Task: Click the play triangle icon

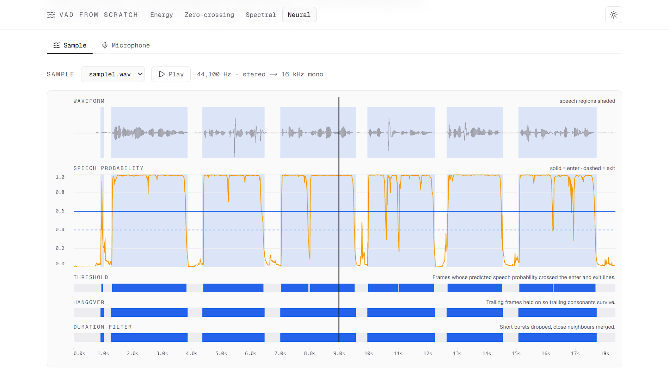Action: click(x=162, y=74)
